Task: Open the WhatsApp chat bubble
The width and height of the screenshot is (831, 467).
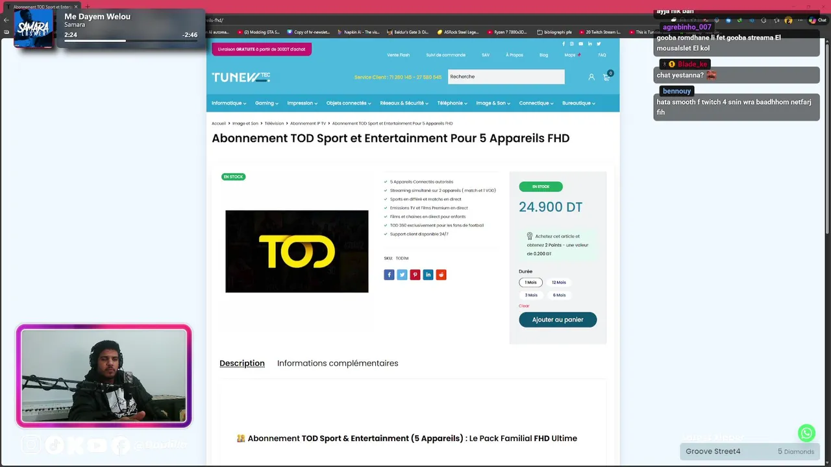Action: click(806, 433)
